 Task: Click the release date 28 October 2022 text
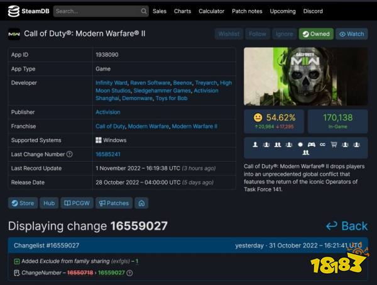pos(155,182)
